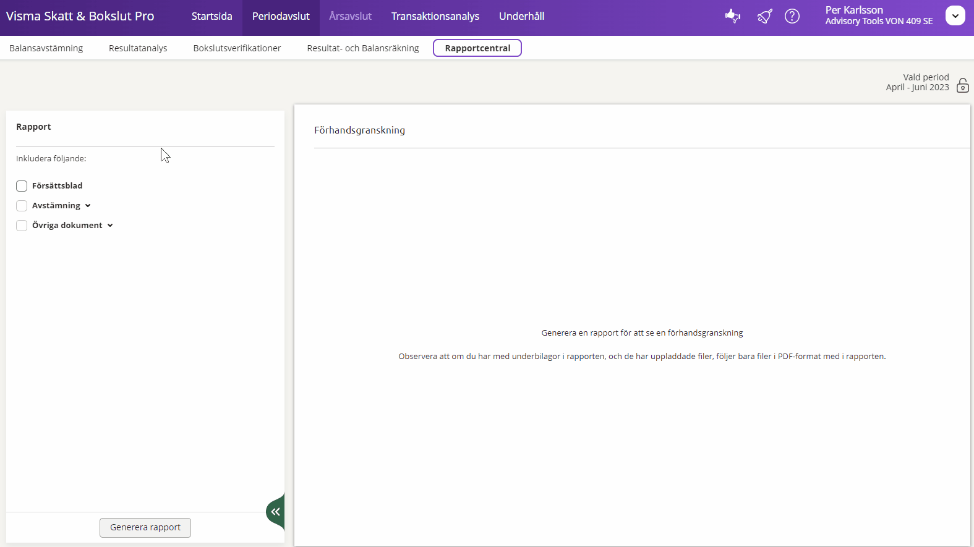Tick the Avstämning checkbox

click(22, 206)
